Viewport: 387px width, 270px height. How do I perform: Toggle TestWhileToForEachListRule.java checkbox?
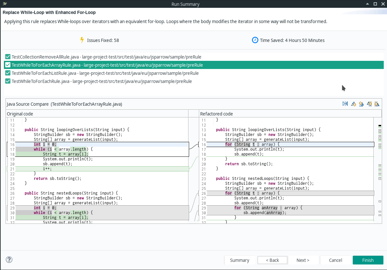8,73
